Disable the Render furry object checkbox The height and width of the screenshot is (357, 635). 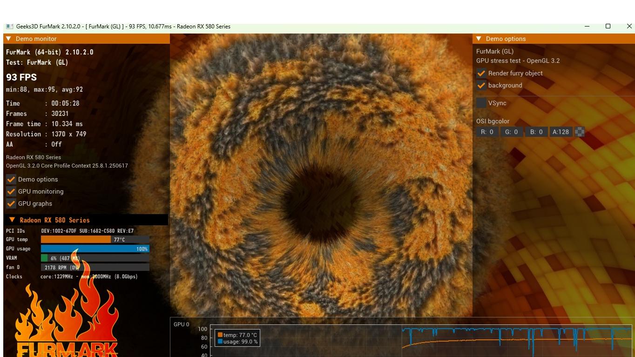pos(481,74)
